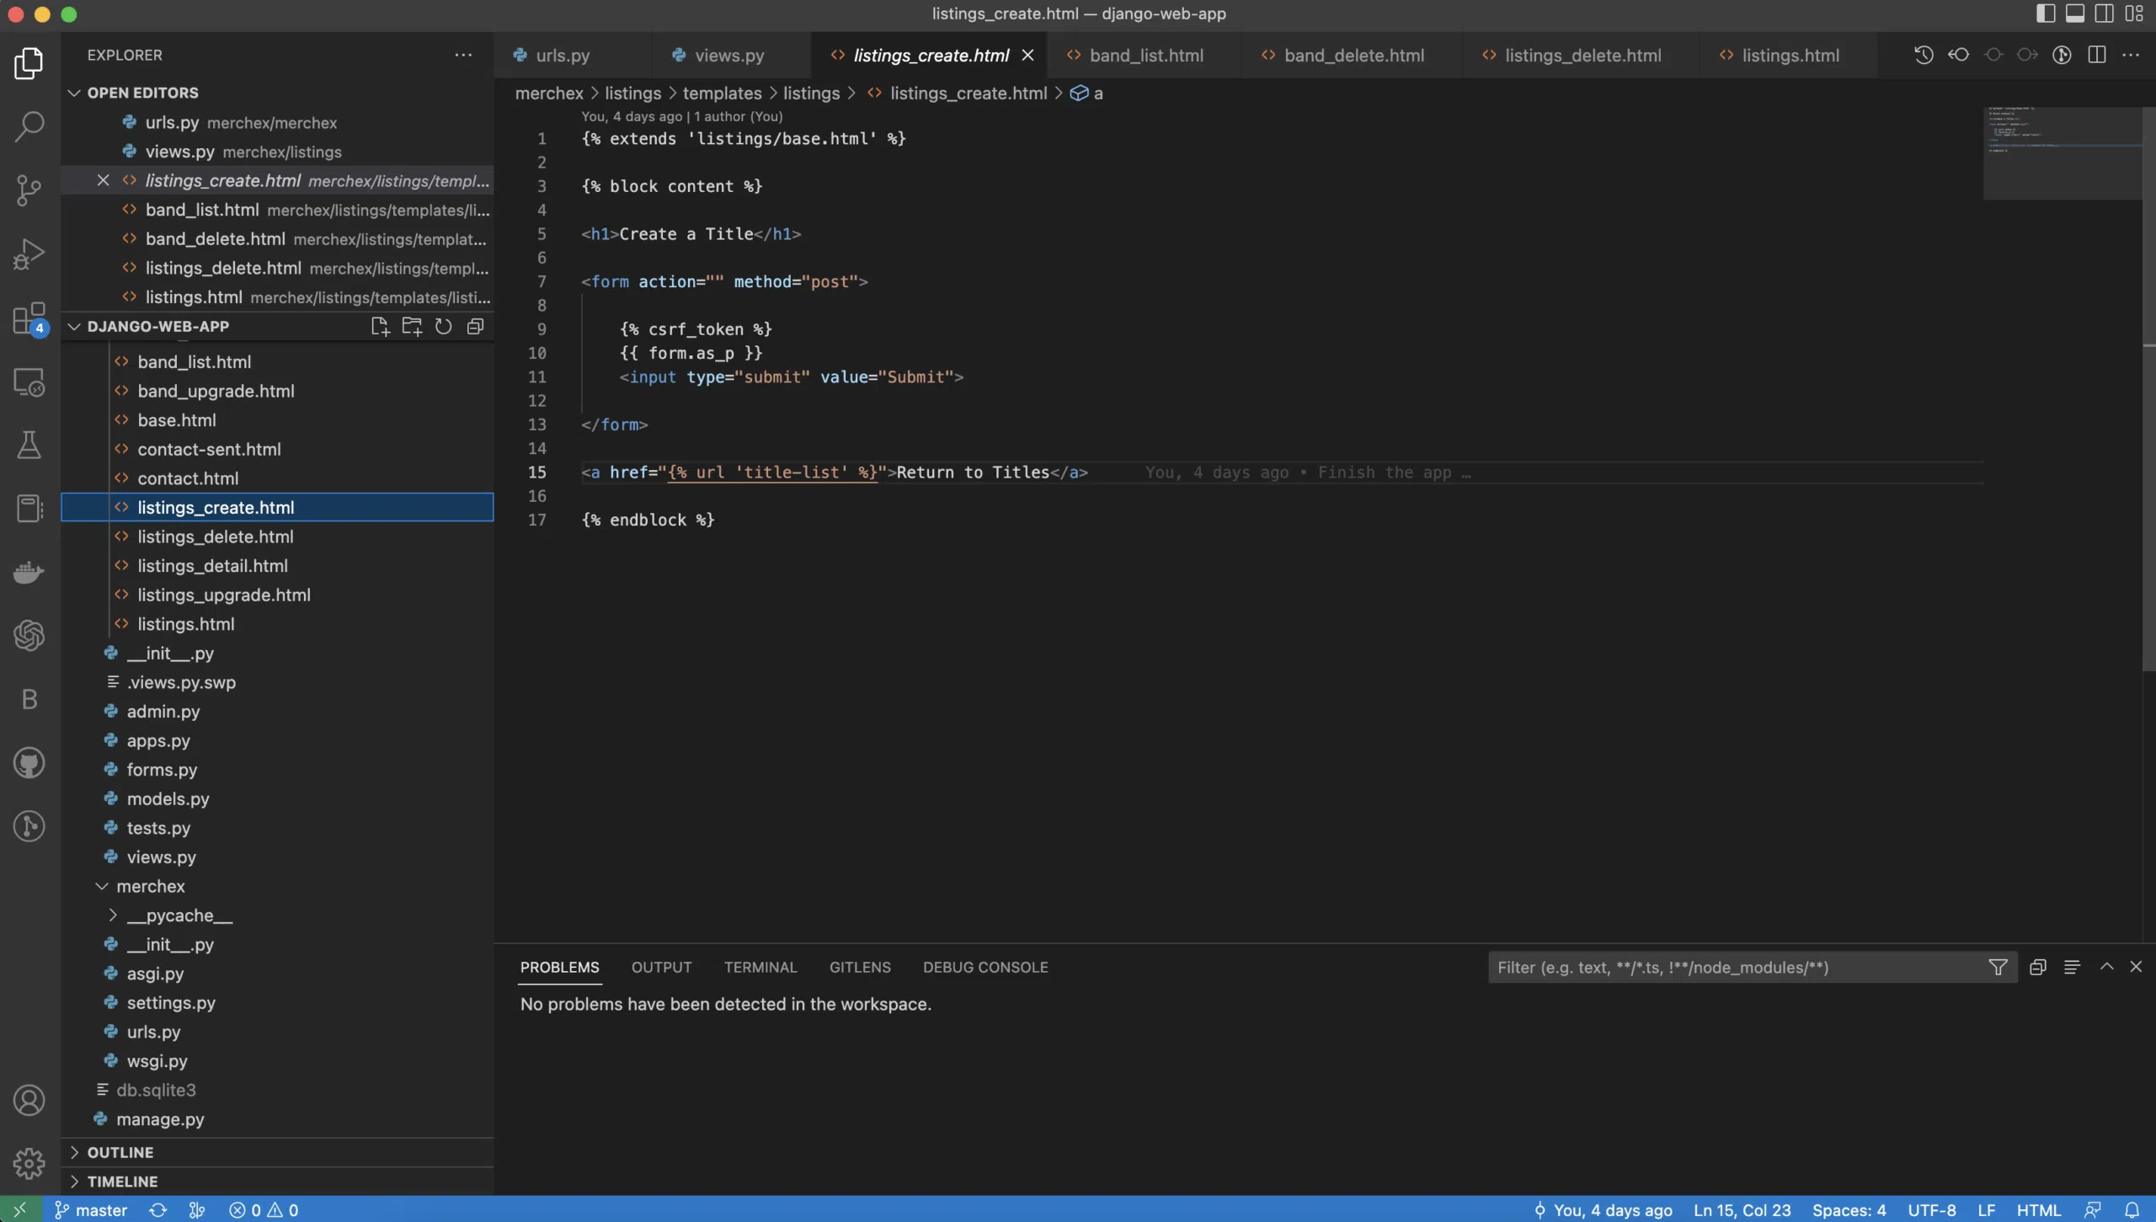2156x1222 pixels.
Task: Close listings_create.html in Open Editors
Action: 103,180
